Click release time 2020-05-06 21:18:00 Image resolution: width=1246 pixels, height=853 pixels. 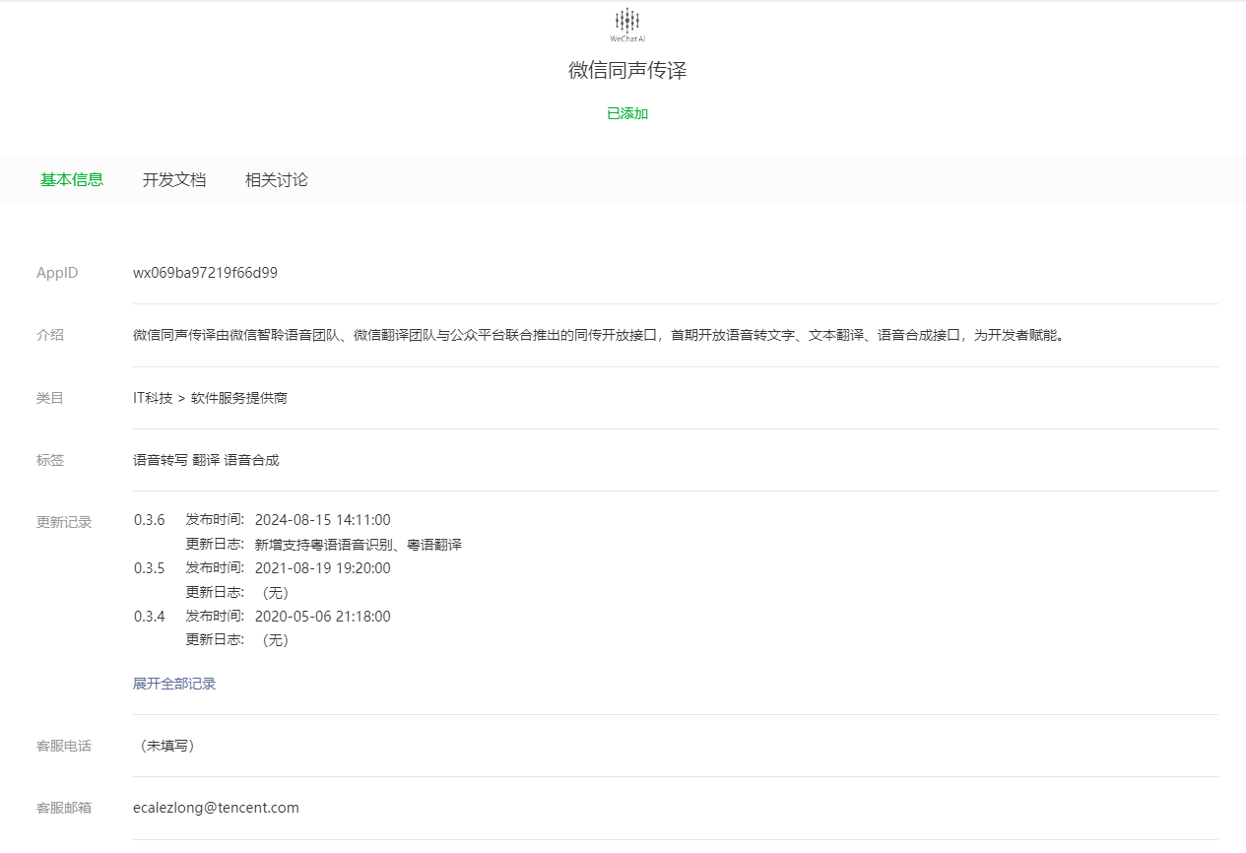coord(323,617)
